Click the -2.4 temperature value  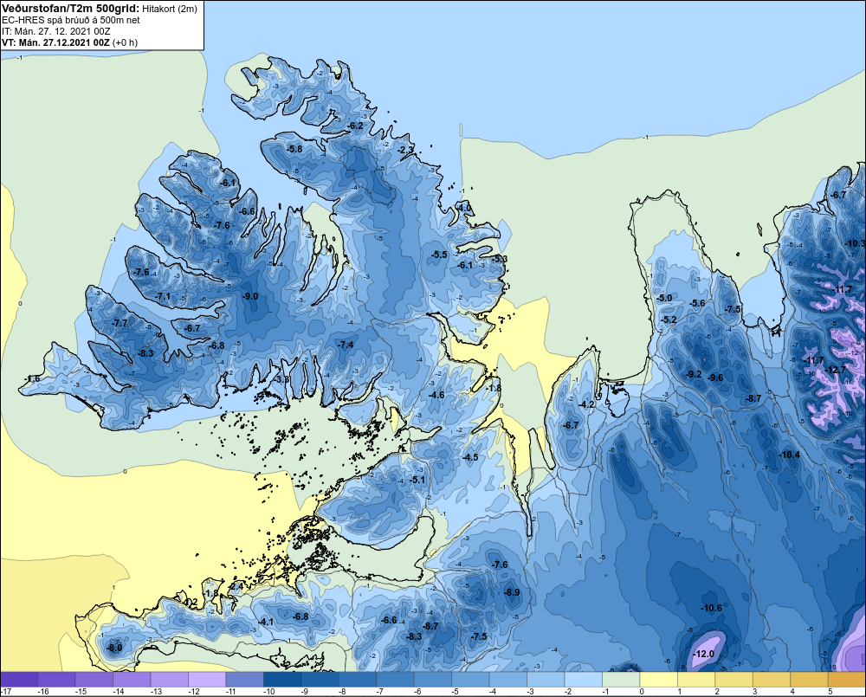click(x=236, y=586)
